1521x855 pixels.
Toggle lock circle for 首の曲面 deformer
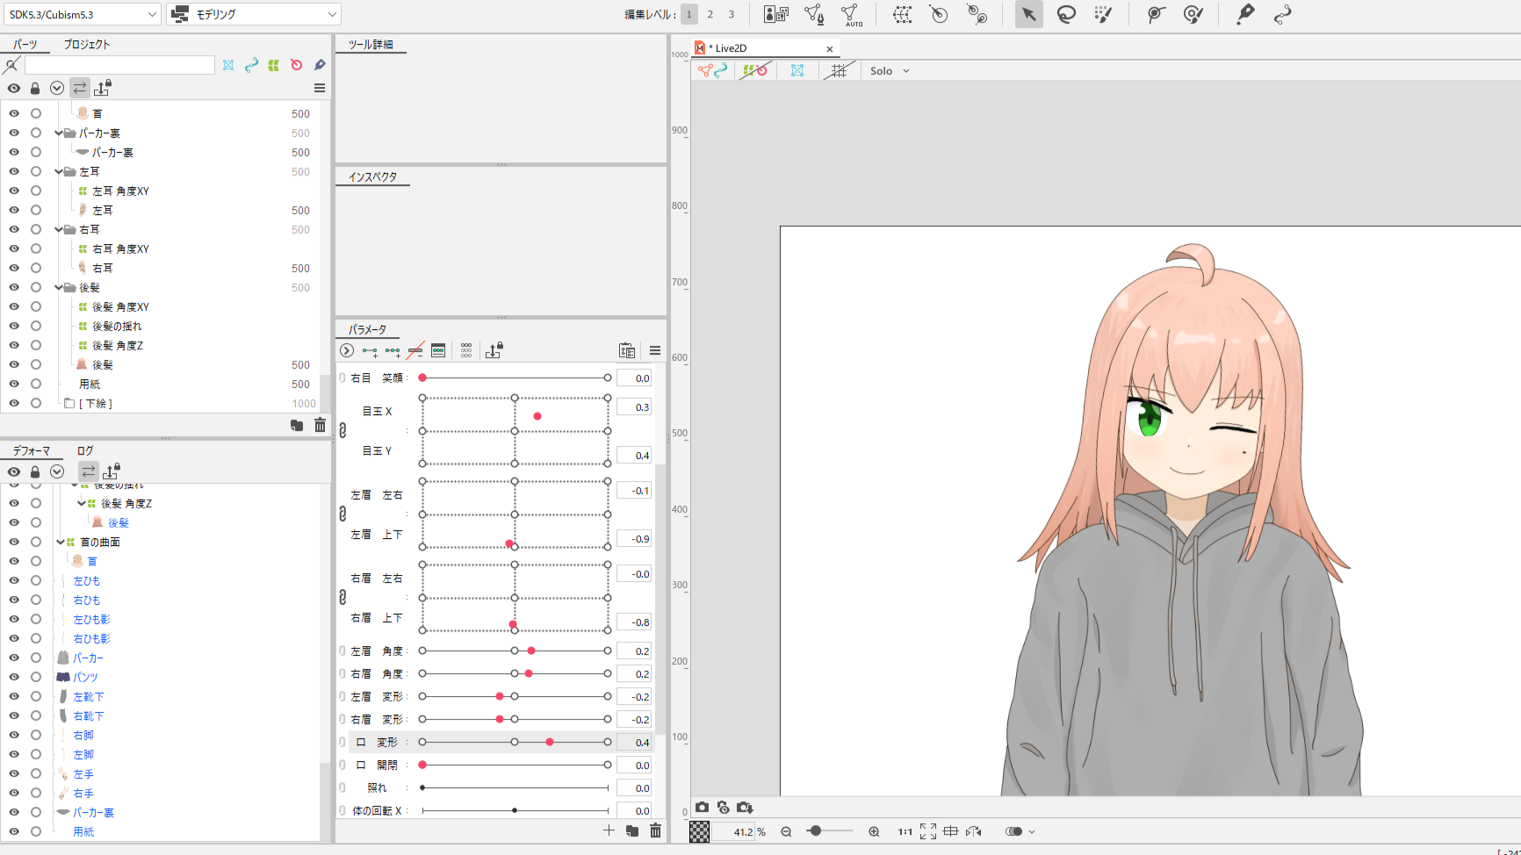[x=36, y=542]
